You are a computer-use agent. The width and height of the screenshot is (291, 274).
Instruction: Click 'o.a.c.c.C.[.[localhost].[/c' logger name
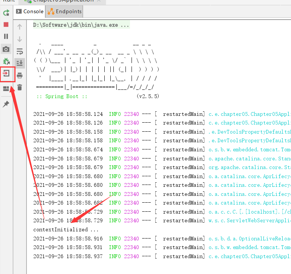click(249, 212)
